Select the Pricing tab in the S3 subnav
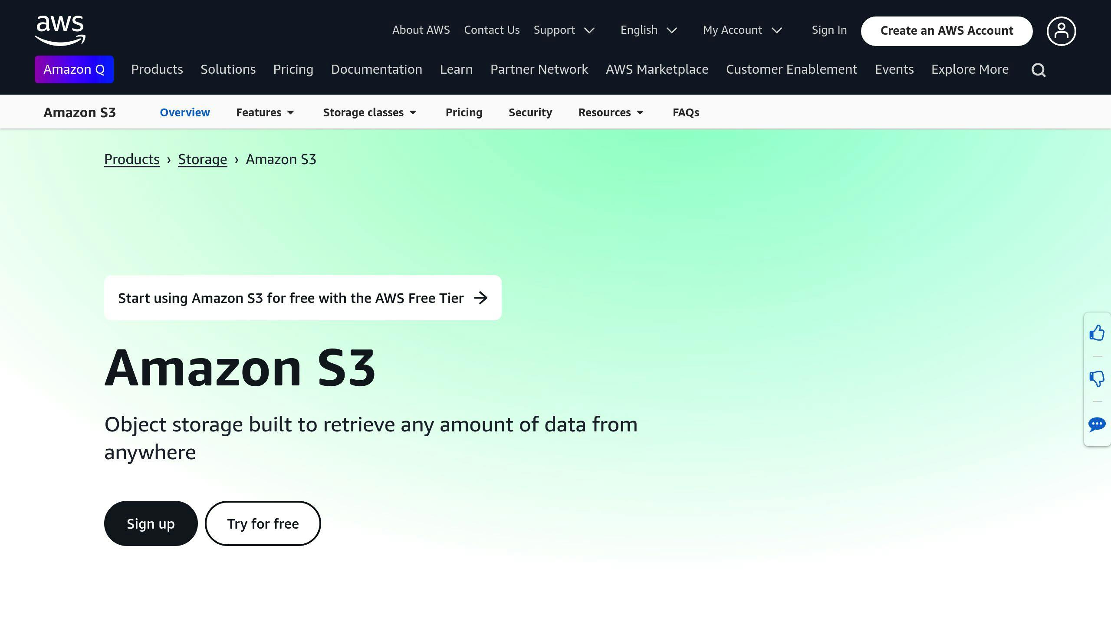1111x625 pixels. tap(464, 112)
